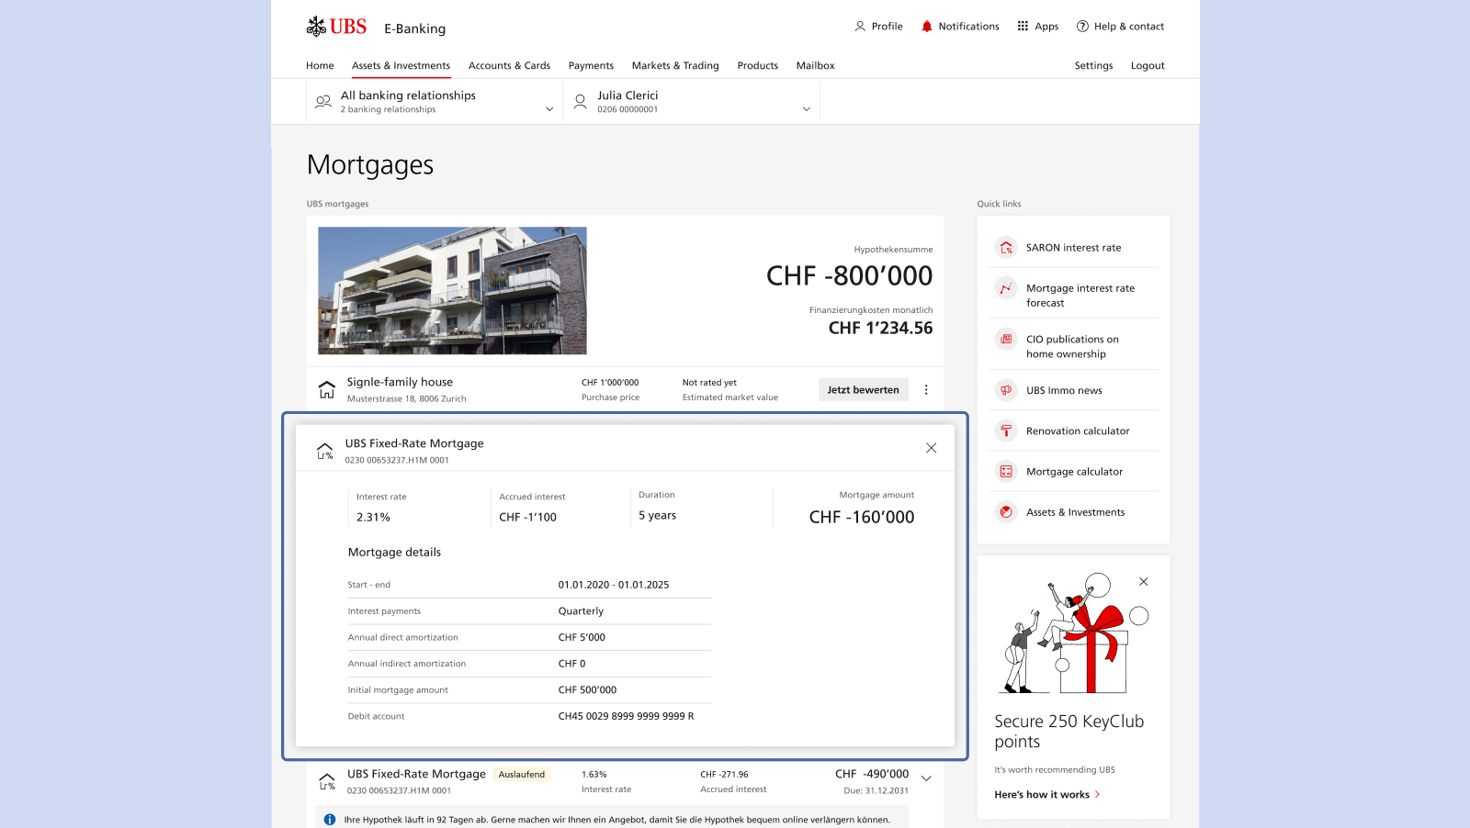
Task: Click the mortgage icon in expanded Fixed-Rate panel
Action: 325,451
